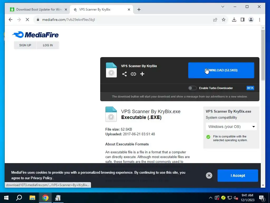Click the green plus tray icon
Image resolution: width=270 pixels, height=203 pixels.
click(223, 198)
